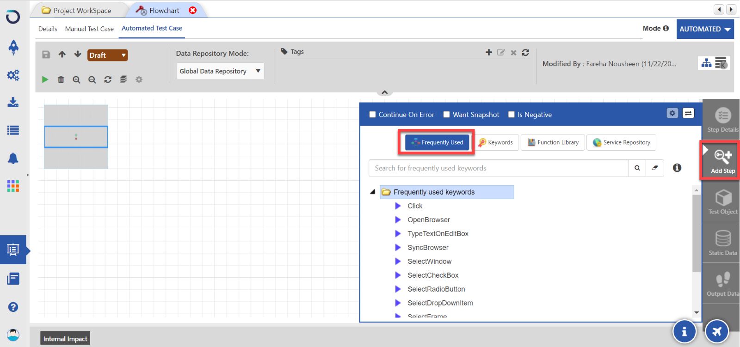
Task: Delete step using trash icon
Action: (x=61, y=79)
